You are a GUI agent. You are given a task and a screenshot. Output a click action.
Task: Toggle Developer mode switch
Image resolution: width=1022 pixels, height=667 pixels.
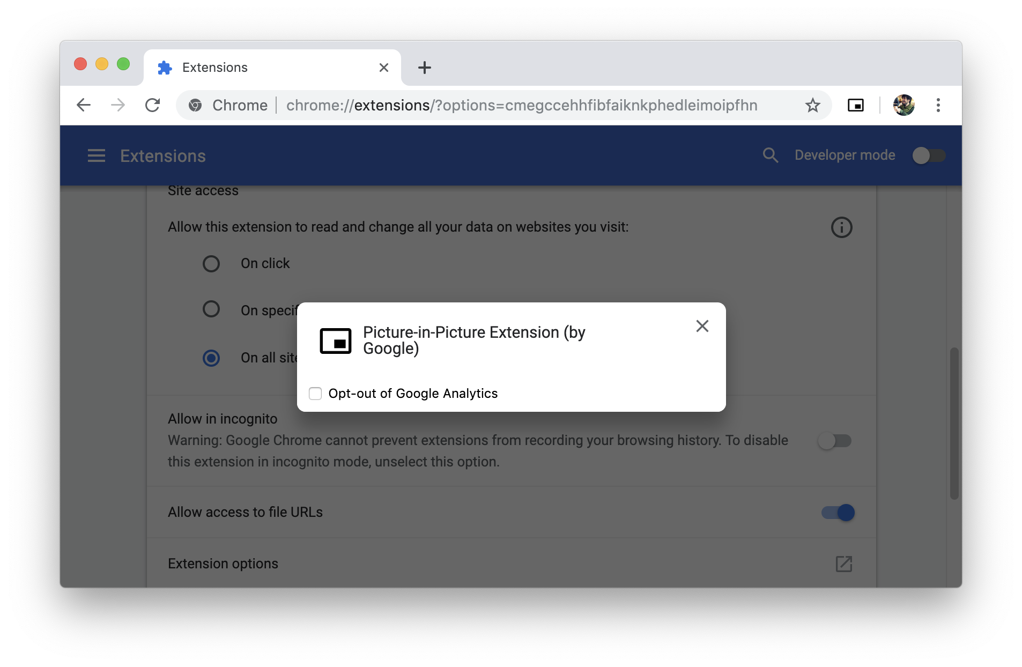(x=929, y=155)
